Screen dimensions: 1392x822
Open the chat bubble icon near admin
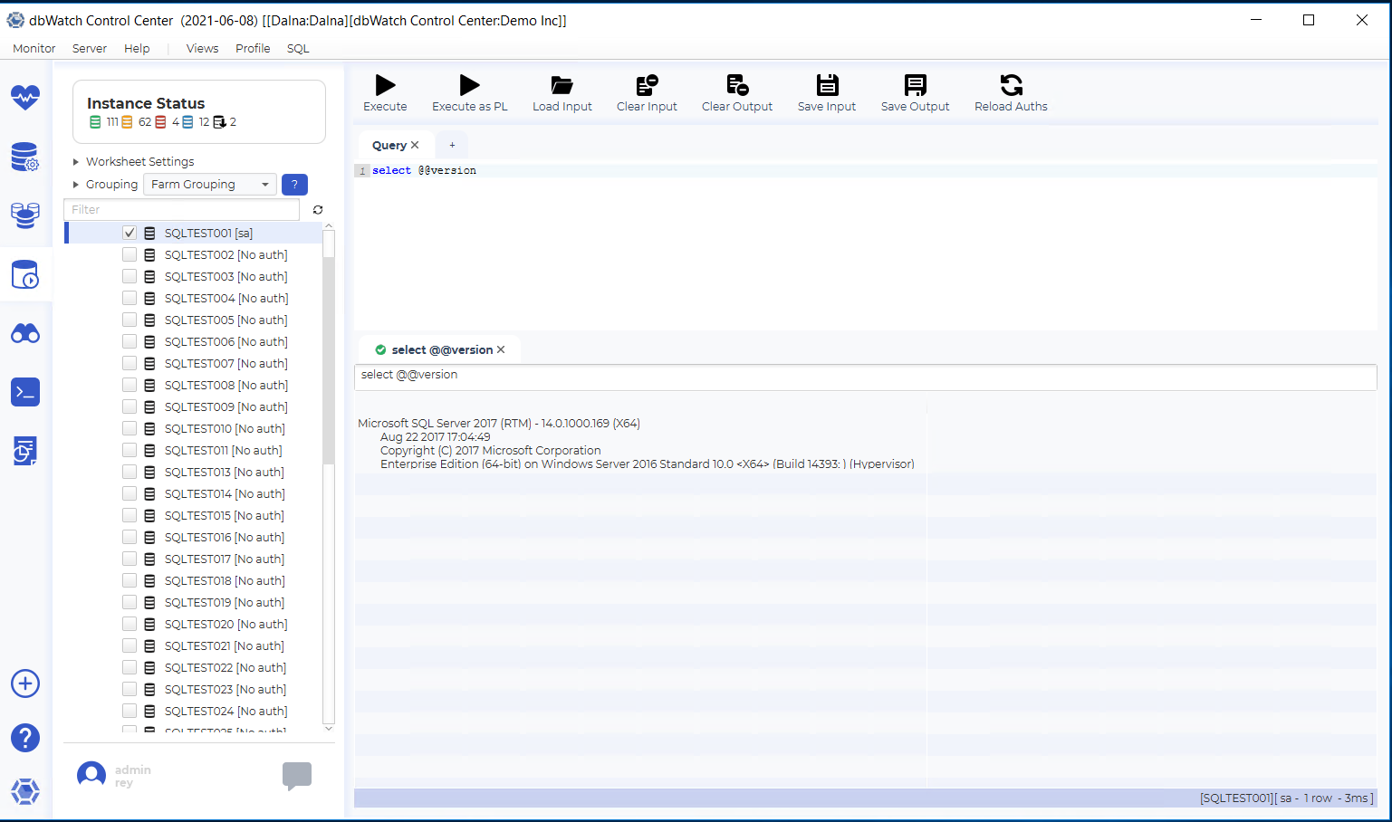point(297,776)
